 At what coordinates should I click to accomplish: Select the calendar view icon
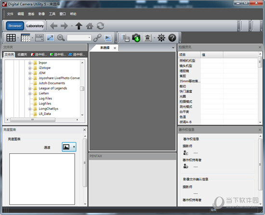[26, 38]
